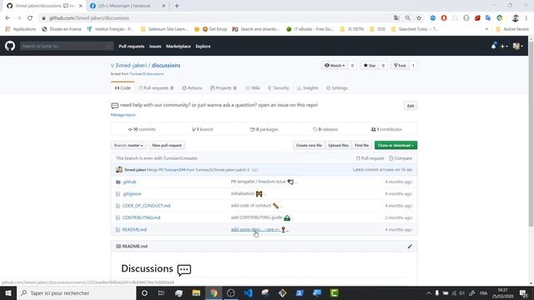Open the Watch dropdown for the repository

click(x=335, y=65)
